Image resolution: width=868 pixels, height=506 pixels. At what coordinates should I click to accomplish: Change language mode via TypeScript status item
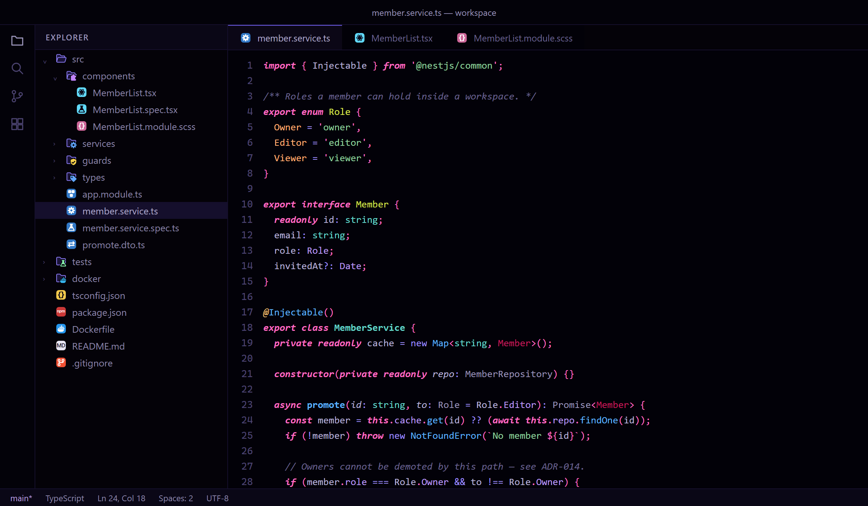click(x=65, y=498)
